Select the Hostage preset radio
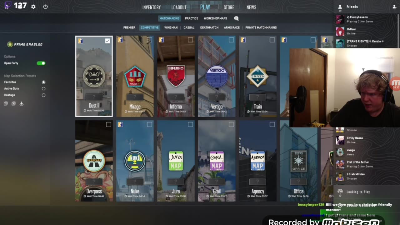The height and width of the screenshot is (225, 400). click(43, 95)
